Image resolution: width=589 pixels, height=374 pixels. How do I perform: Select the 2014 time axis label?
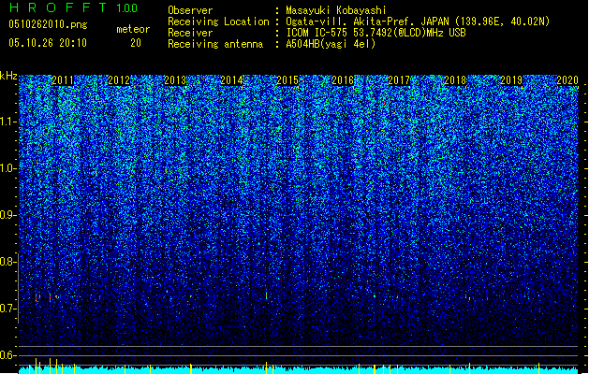click(x=231, y=80)
